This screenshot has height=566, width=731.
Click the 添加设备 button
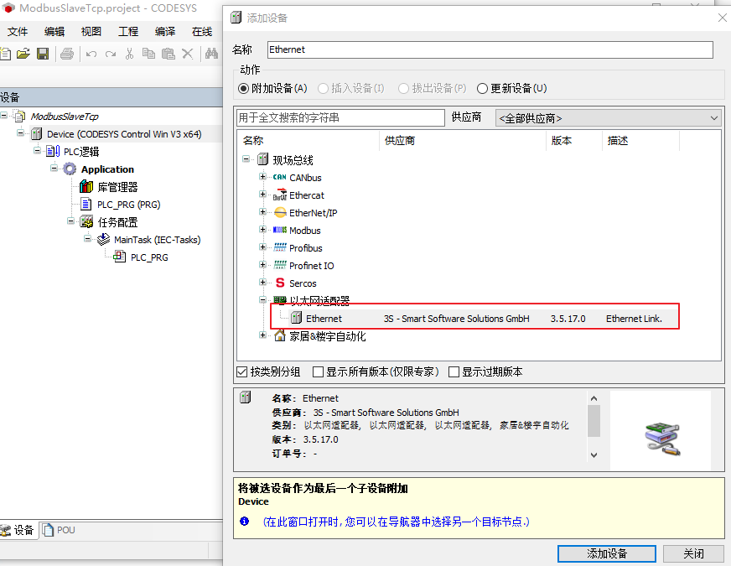point(607,553)
